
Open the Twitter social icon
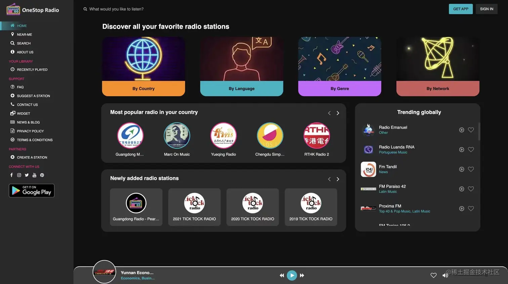click(x=27, y=175)
